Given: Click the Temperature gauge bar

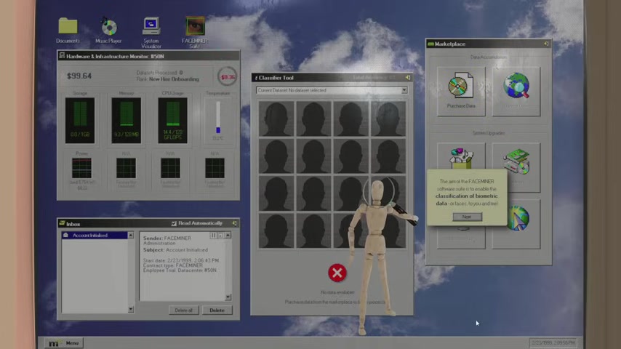Looking at the screenshot, I should (217, 117).
